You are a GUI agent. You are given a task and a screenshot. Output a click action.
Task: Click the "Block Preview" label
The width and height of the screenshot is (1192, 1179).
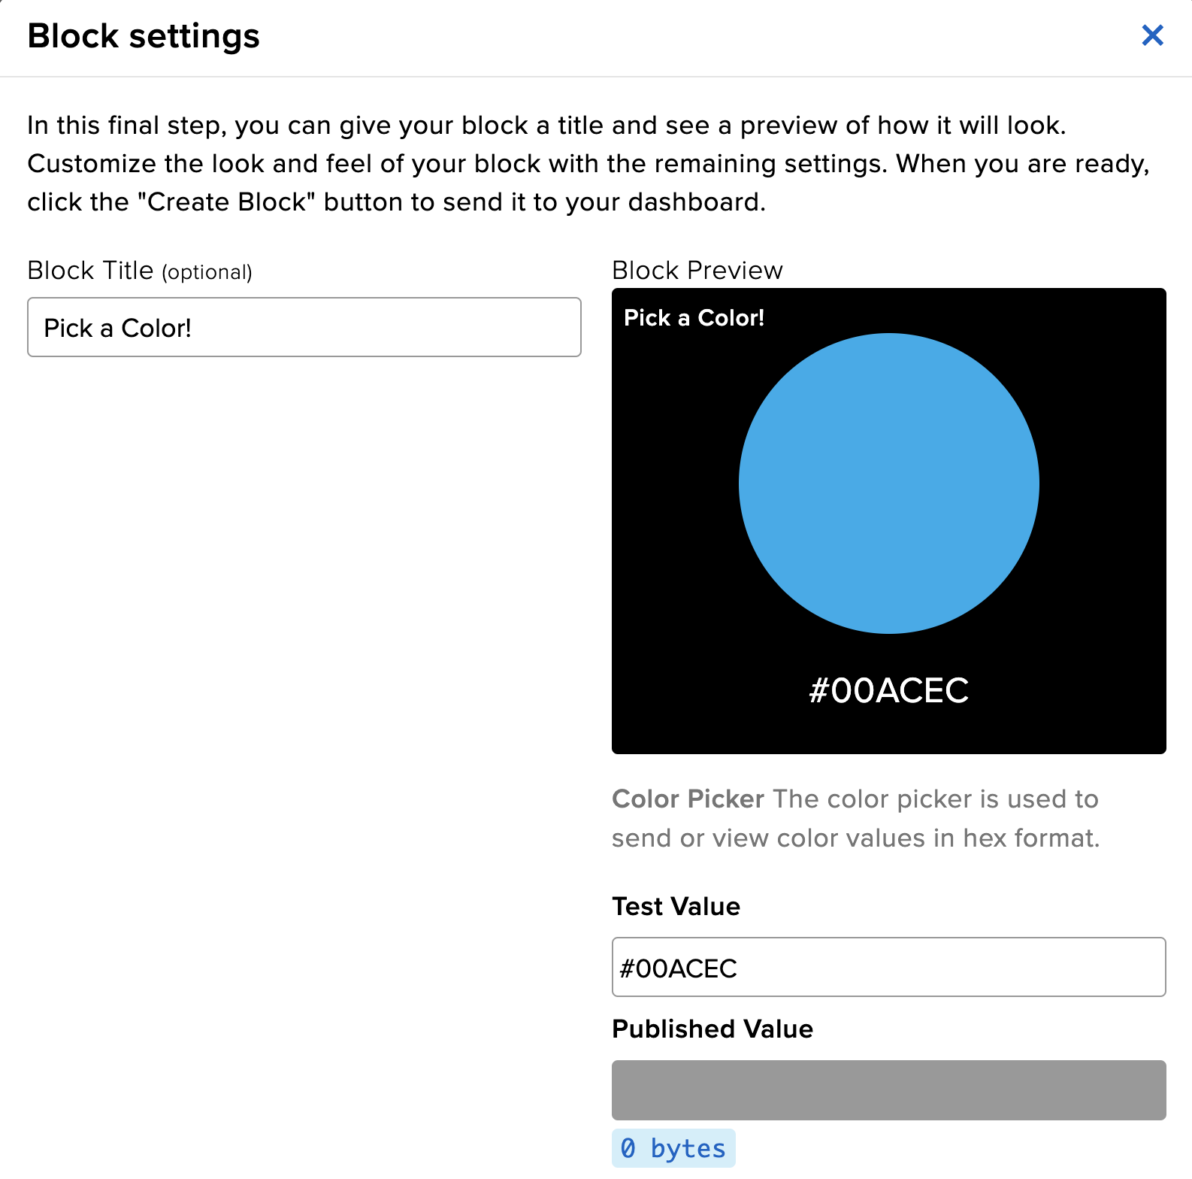click(697, 271)
